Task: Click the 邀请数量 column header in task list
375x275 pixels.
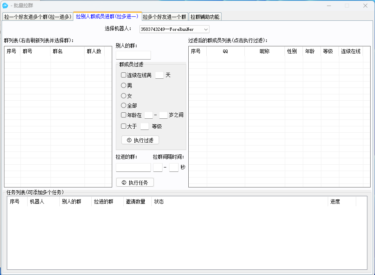Action: tap(135, 202)
